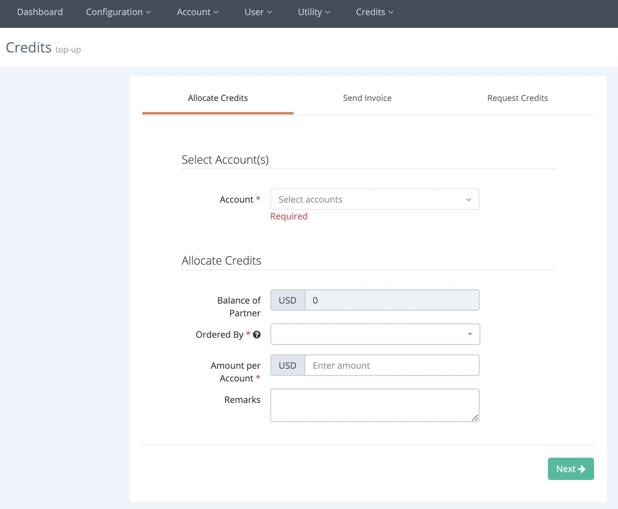The height and width of the screenshot is (509, 618).
Task: Click inside the Remarks text area
Action: 374,405
